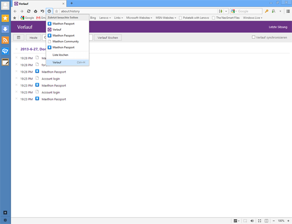Enter full screen from status bar
Screen dimensions: 292x224
[260, 221]
